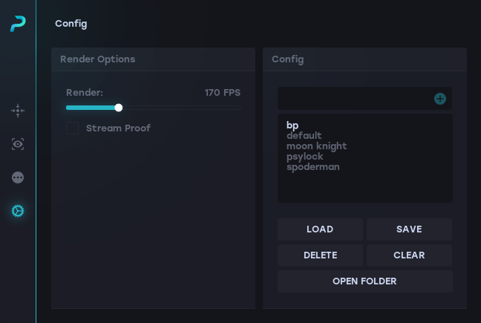Click the right end of render slider track

(238, 108)
